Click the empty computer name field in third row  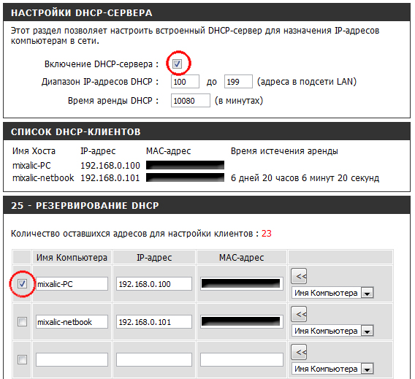click(72, 360)
